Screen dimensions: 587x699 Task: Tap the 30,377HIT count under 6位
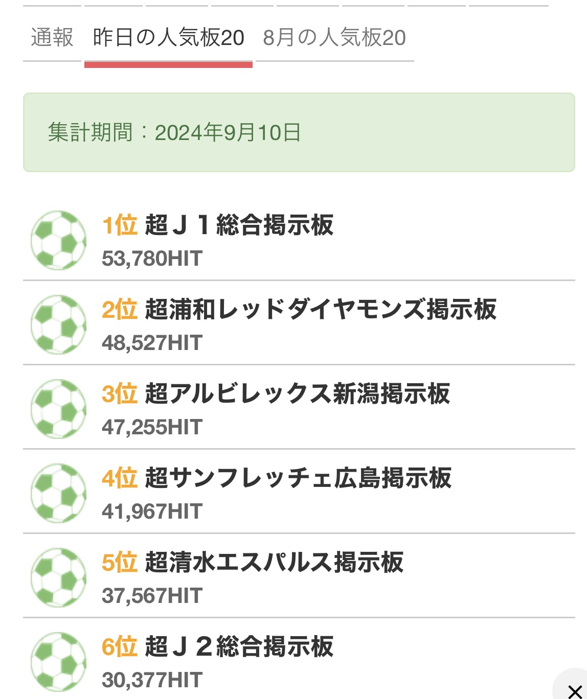pyautogui.click(x=152, y=680)
